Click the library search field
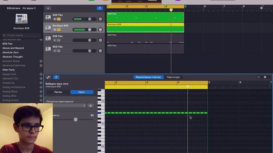This screenshot has height=153, width=273. click(21, 35)
